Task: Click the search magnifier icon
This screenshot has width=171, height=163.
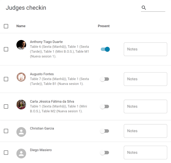Action: [144, 8]
